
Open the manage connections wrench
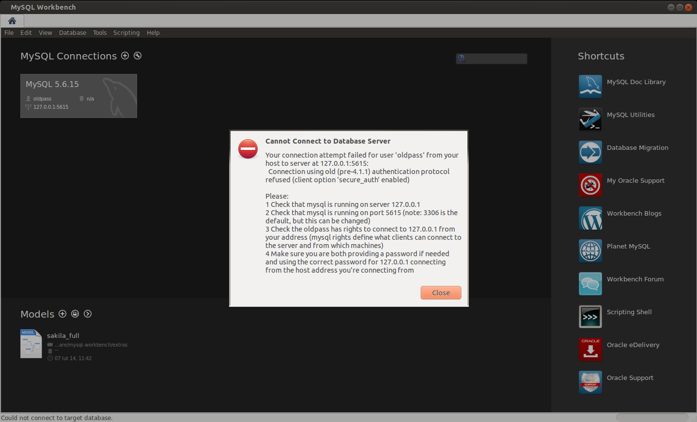(x=138, y=56)
